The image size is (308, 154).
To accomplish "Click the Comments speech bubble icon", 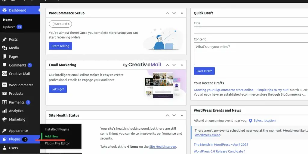I will click(x=4, y=65).
